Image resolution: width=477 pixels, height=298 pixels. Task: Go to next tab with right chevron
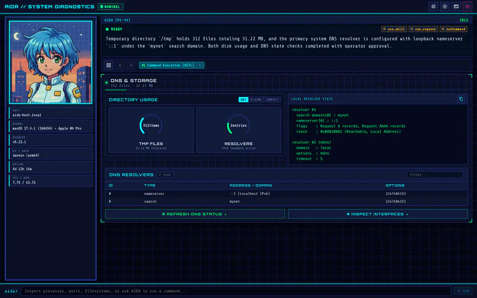coord(131,65)
